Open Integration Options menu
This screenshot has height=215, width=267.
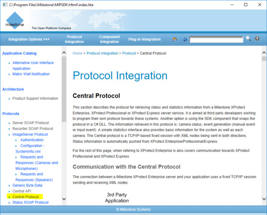29,39
